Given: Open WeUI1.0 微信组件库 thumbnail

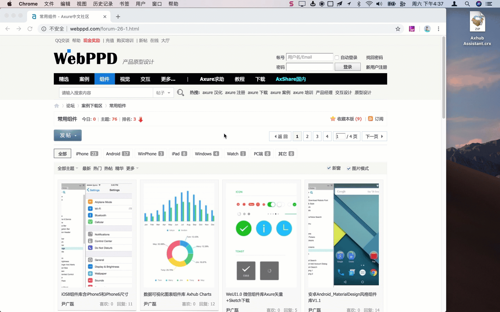Looking at the screenshot, I should (261, 235).
